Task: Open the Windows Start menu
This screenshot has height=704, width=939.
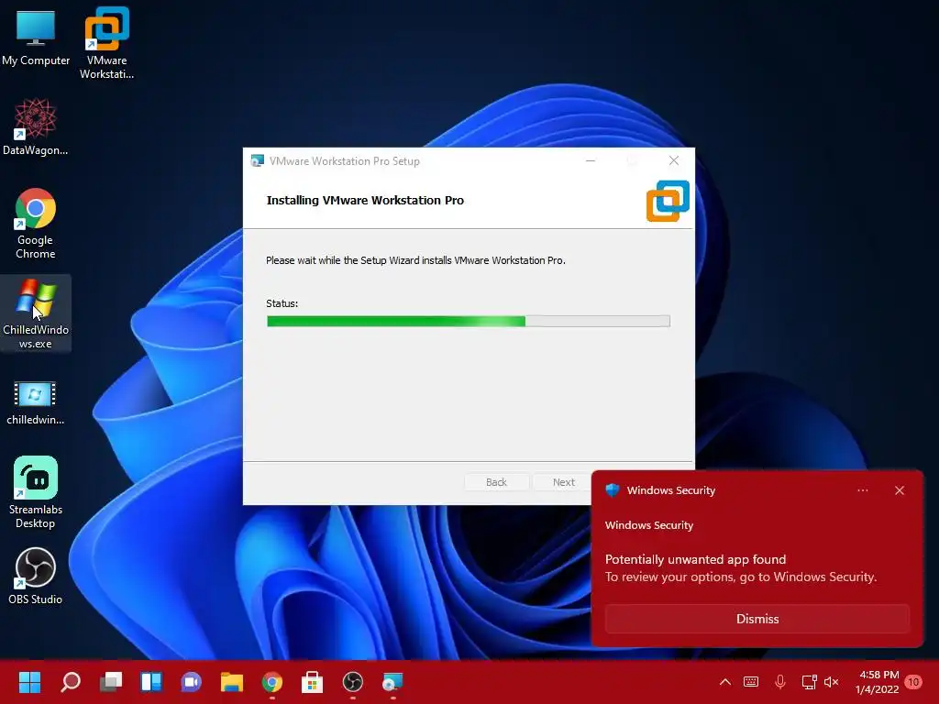Action: click(30, 682)
